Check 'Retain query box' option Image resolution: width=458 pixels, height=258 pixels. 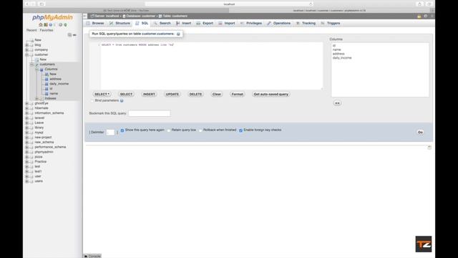coord(169,130)
